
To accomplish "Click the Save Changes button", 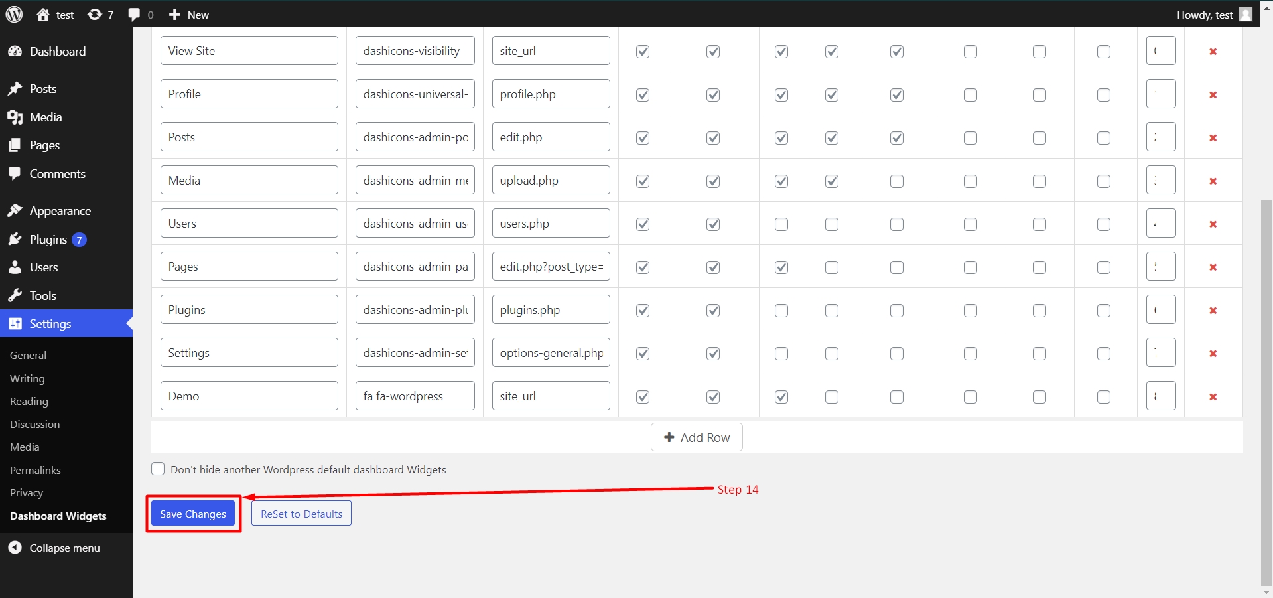I will [193, 514].
